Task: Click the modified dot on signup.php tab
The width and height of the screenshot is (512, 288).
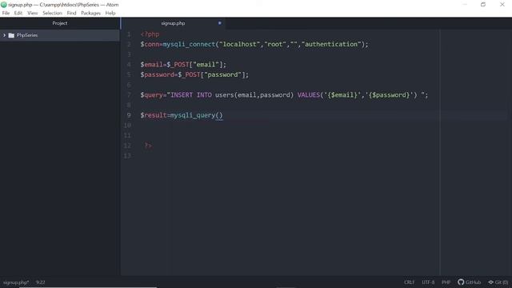Action: coord(219,23)
